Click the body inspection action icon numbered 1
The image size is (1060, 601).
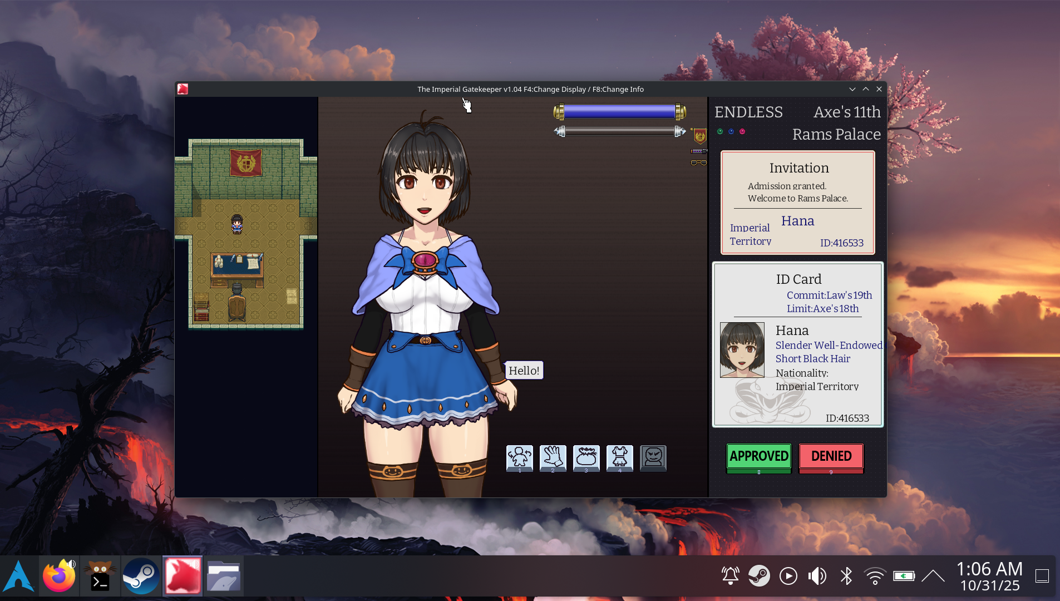[x=520, y=458]
